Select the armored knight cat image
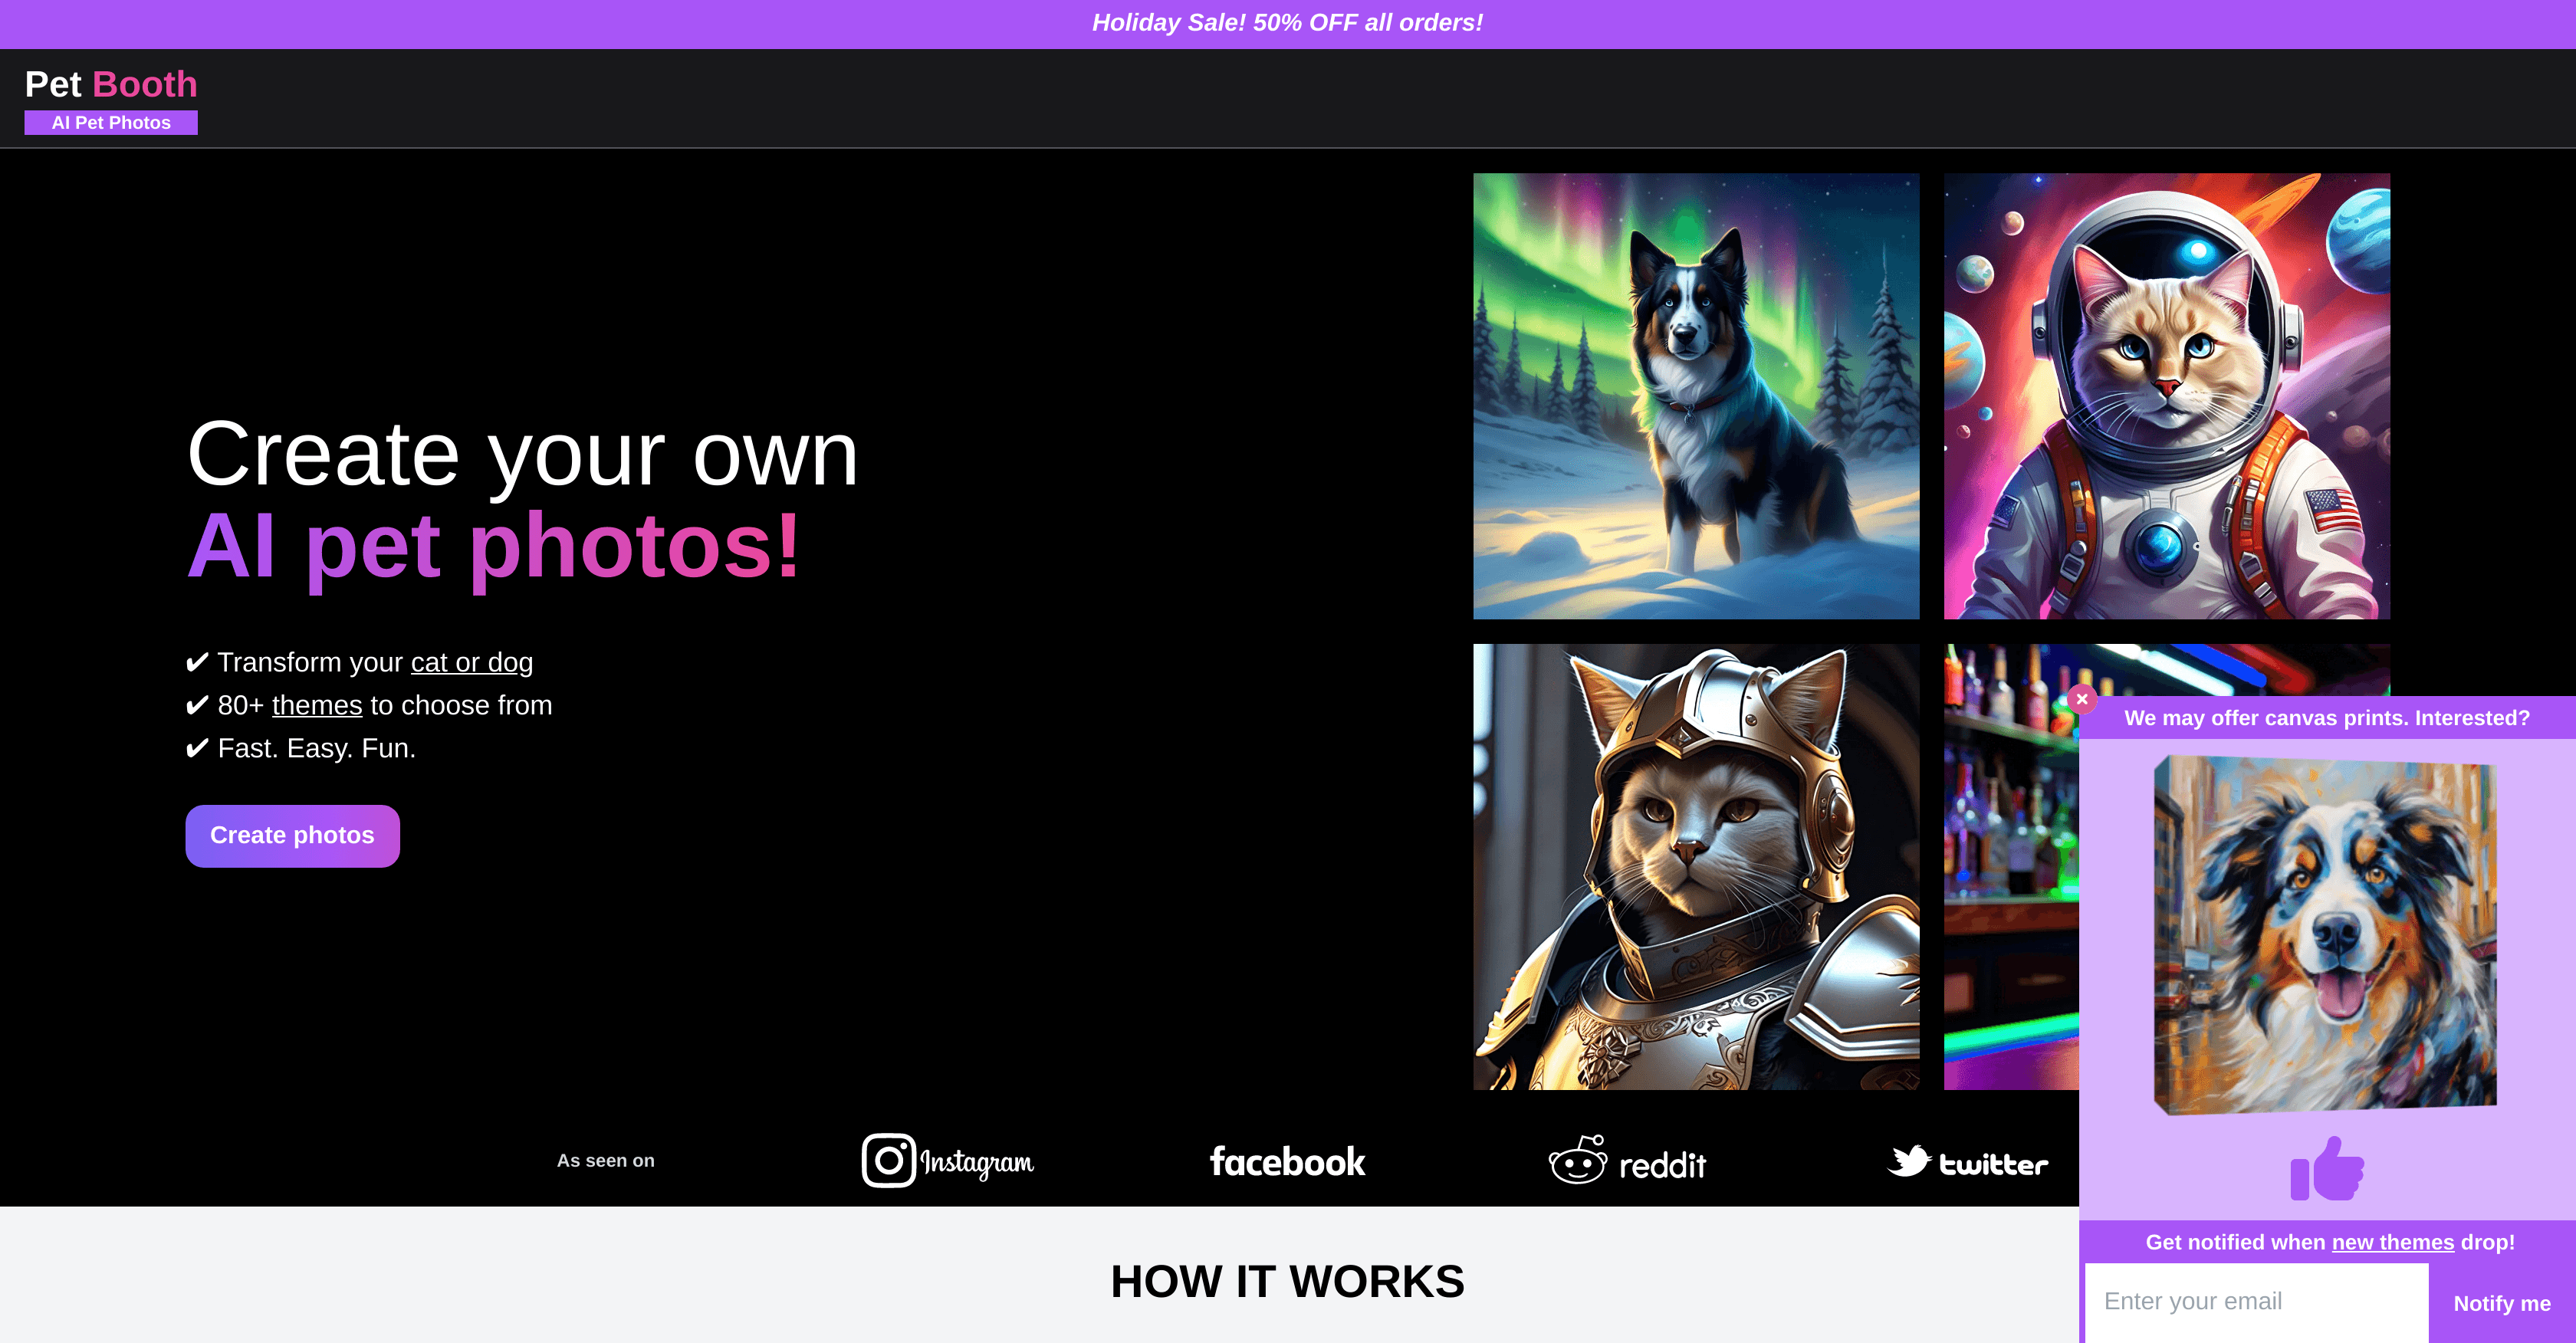Screen dimensions: 2576x1343 (1695, 866)
